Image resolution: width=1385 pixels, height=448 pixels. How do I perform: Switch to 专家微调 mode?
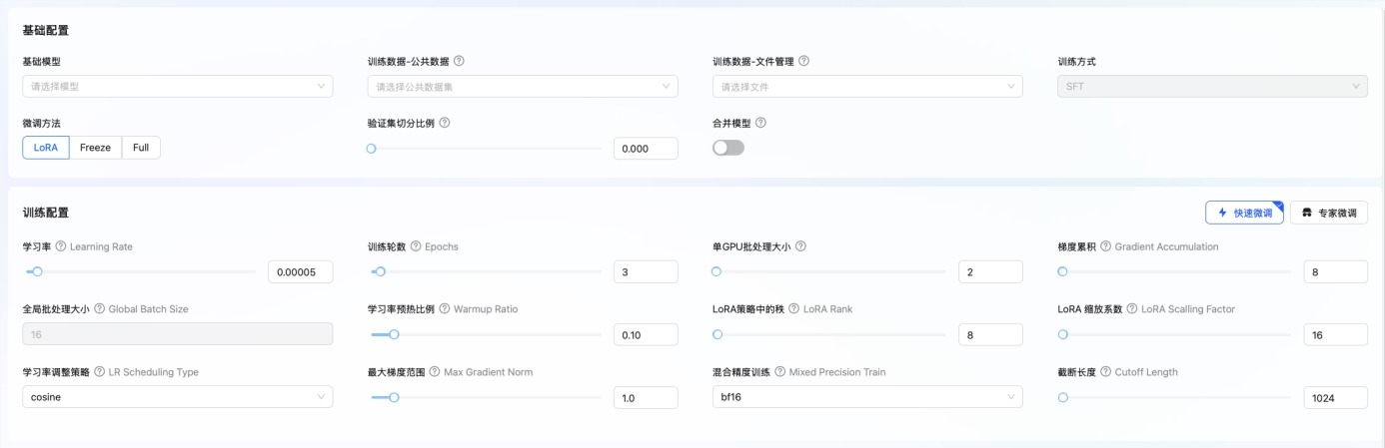[1329, 213]
